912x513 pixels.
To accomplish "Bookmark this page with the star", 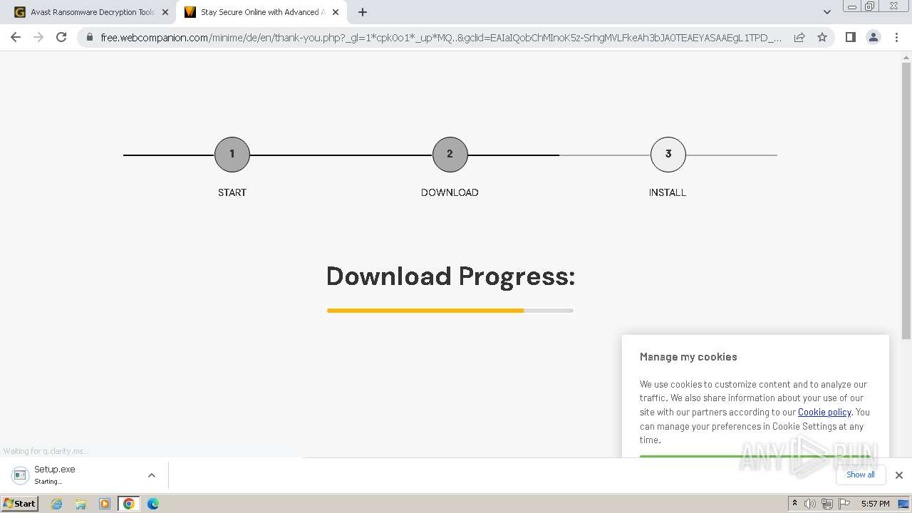I will coord(822,37).
